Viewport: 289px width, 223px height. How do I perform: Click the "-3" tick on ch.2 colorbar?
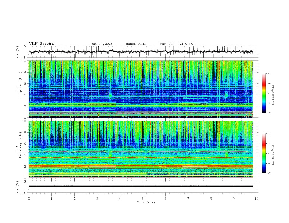coord(269,134)
